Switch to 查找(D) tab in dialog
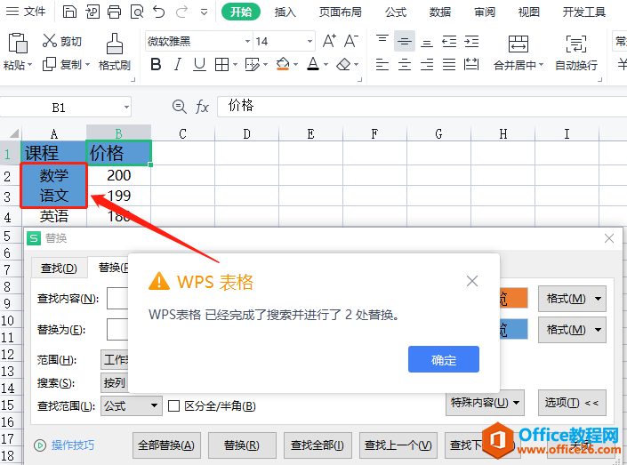 (59, 268)
